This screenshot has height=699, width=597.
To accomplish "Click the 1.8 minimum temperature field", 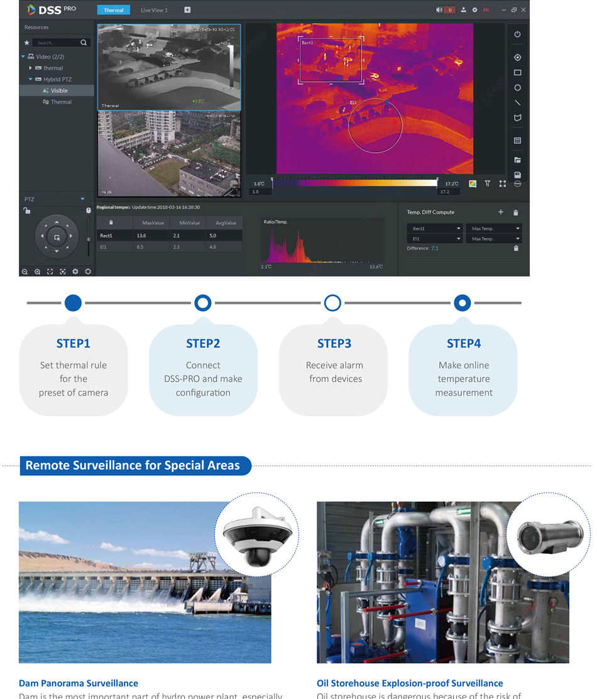I will pos(261,192).
